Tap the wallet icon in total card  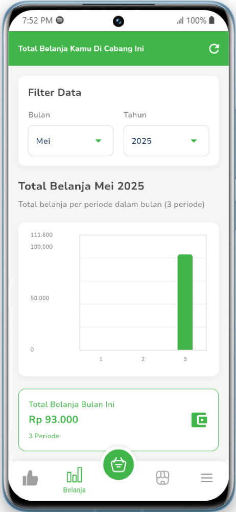199,420
